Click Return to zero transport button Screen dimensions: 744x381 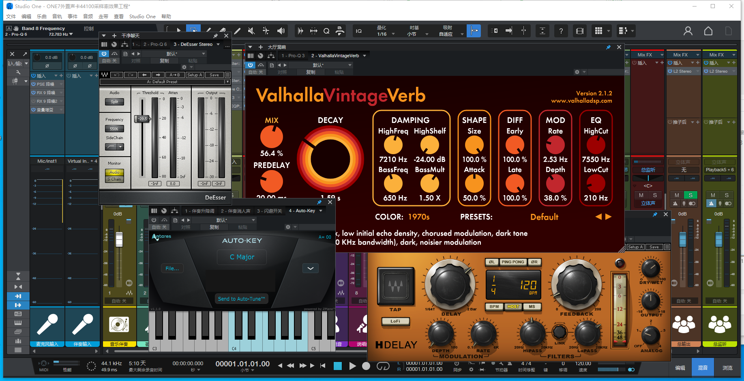323,366
